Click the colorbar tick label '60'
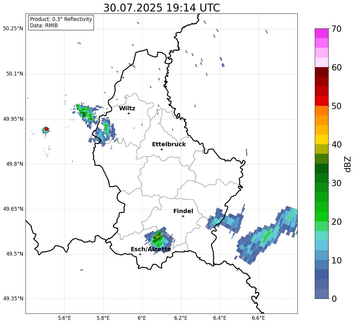 pos(337,67)
